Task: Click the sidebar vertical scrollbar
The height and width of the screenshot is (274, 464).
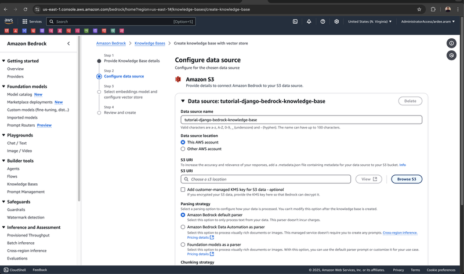Action: click(x=79, y=118)
